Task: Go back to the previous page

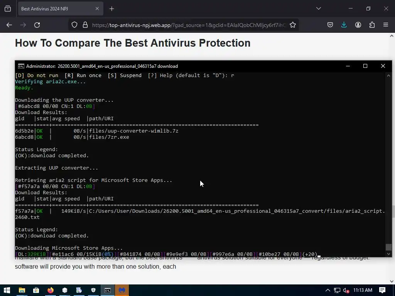Action: (9, 25)
